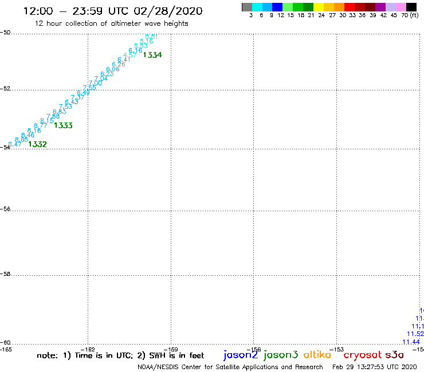The width and height of the screenshot is (424, 372).
Task: Click the gray swatch in the color scale
Action: [247, 7]
